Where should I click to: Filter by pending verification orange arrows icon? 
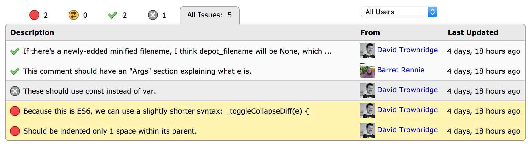74,15
